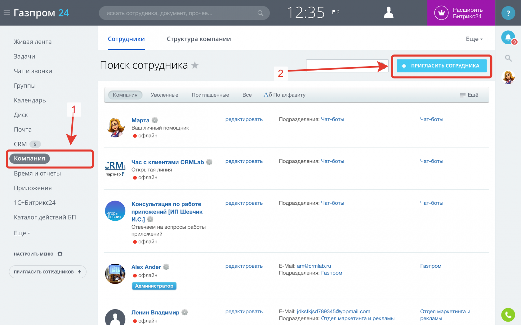Click CRMLab avatar logo in employee list
This screenshot has height=325, width=521.
(115, 169)
